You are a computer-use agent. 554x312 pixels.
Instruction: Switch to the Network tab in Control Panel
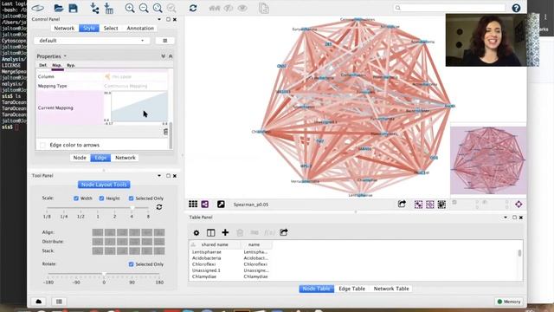pos(64,29)
